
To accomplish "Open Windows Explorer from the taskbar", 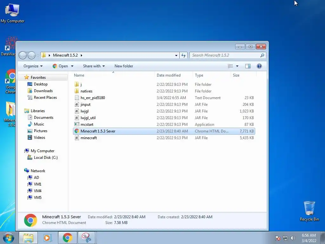I will 28,238.
